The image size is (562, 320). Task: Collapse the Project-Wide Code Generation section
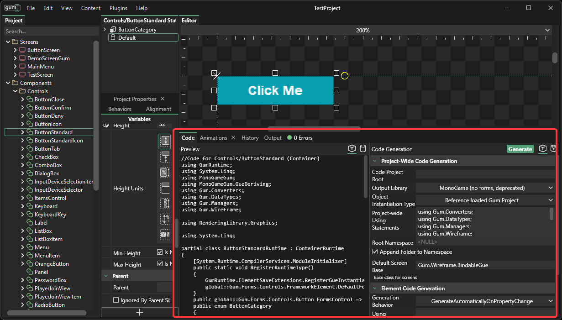pyautogui.click(x=375, y=161)
